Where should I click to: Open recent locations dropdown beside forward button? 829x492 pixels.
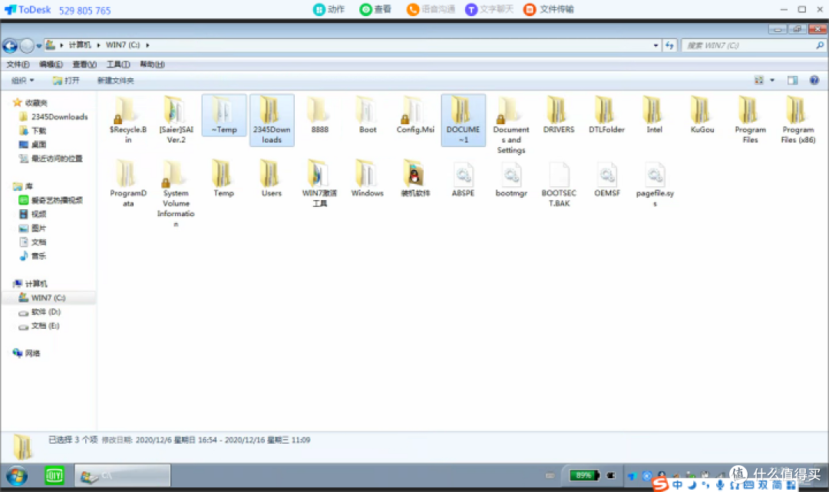pos(39,46)
